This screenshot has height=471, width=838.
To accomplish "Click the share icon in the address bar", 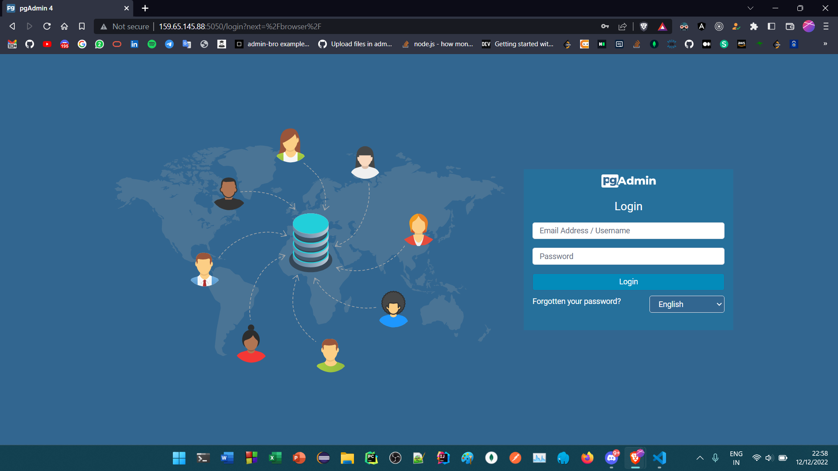I will [622, 27].
